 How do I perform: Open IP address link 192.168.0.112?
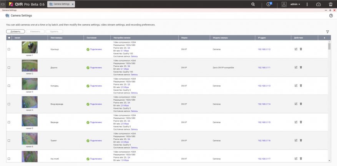pos(264,49)
